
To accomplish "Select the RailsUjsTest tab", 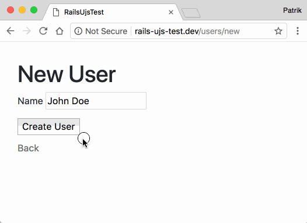I will [113, 12].
